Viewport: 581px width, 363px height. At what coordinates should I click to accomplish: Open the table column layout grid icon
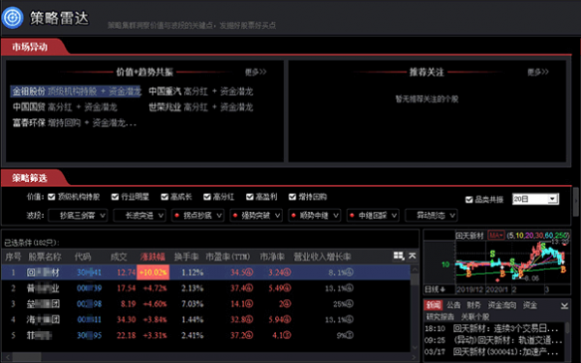click(399, 256)
